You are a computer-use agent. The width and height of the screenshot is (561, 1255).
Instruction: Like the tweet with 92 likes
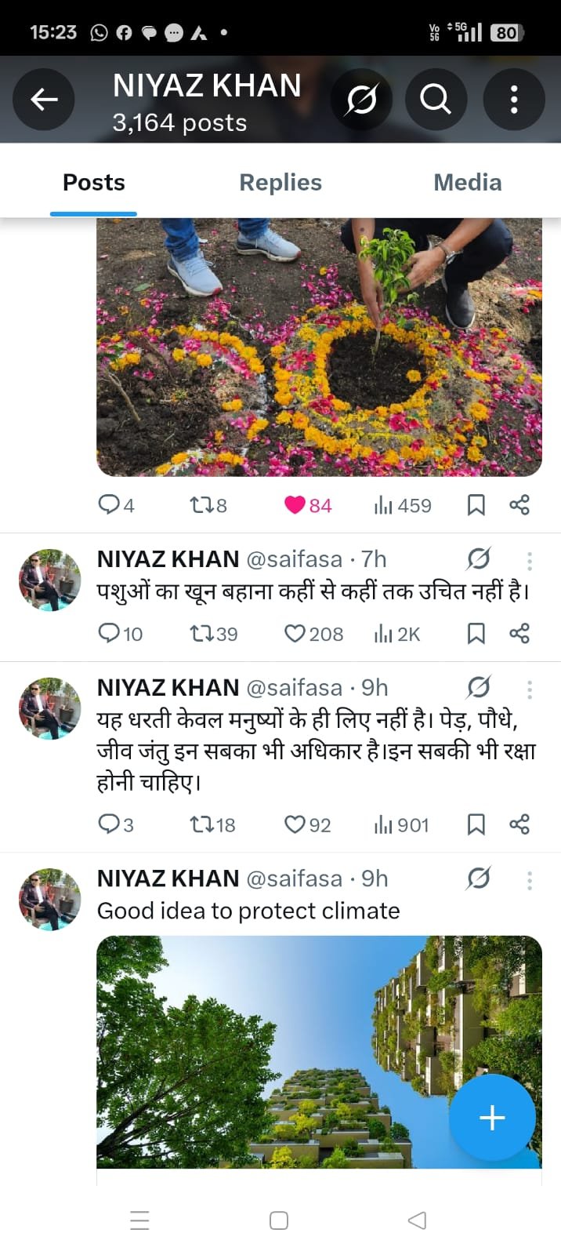point(295,824)
